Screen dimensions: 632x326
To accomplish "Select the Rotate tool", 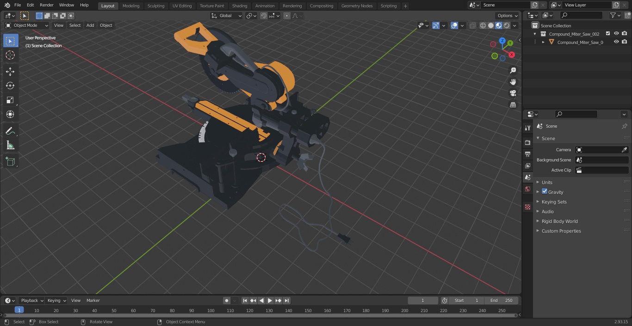I will 10,86.
